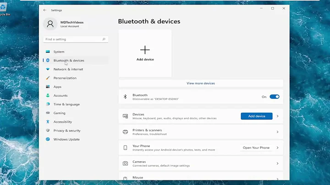Click the Time & language globe icon

pos(48,104)
